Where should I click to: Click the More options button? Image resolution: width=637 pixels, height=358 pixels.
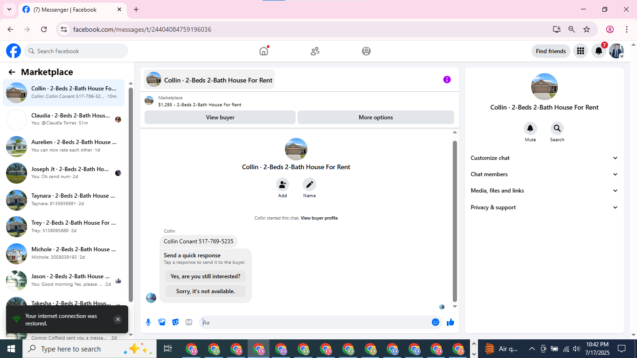tap(376, 117)
